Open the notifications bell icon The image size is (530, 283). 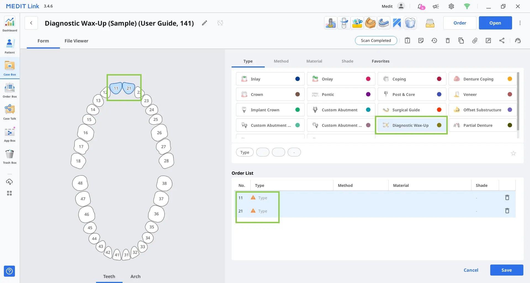[x=421, y=6]
